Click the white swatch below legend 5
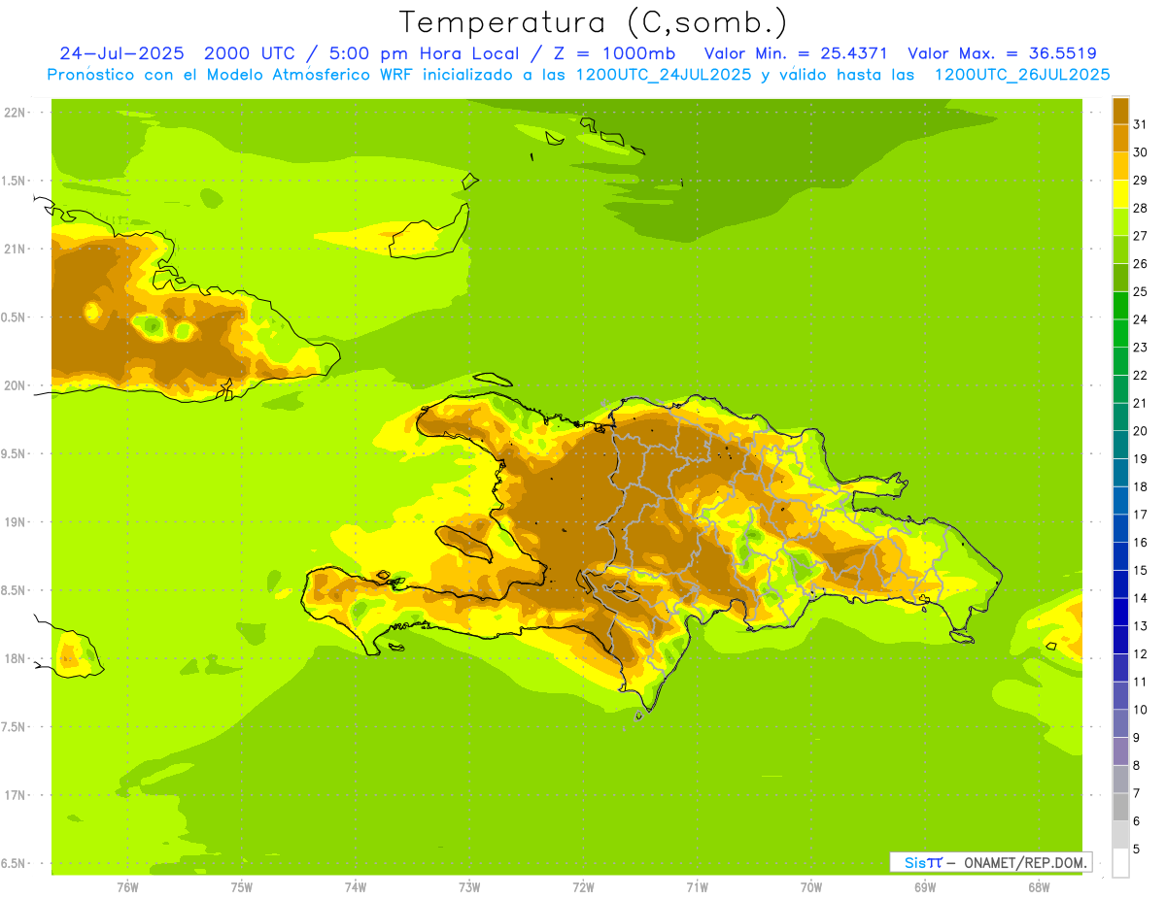Screen dimensions: 1166x900 coord(1120,863)
